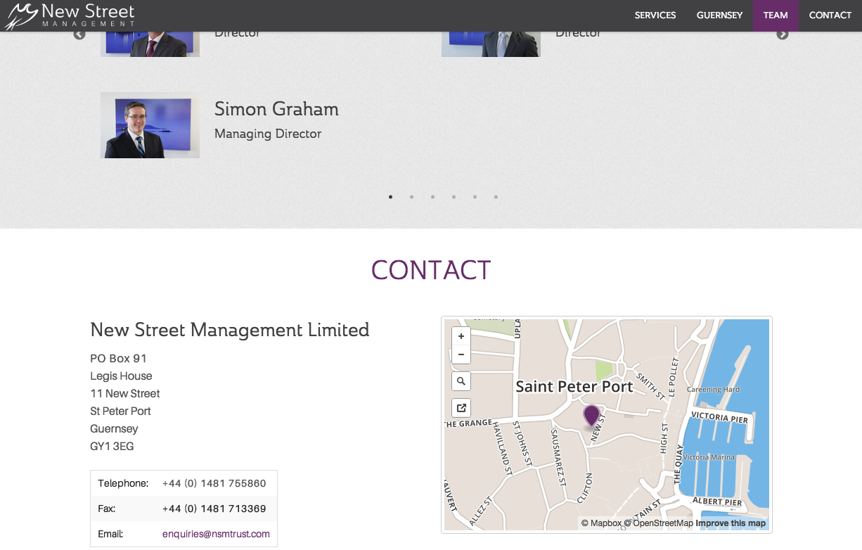The height and width of the screenshot is (550, 862).
Task: Jump to the Contact section
Action: click(x=830, y=15)
